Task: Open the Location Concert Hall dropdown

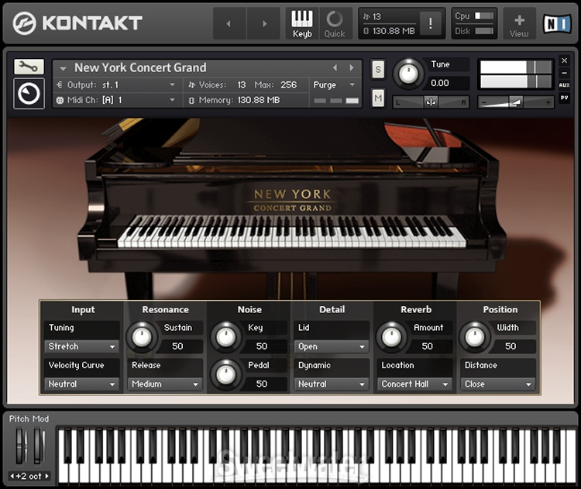Action: (414, 384)
